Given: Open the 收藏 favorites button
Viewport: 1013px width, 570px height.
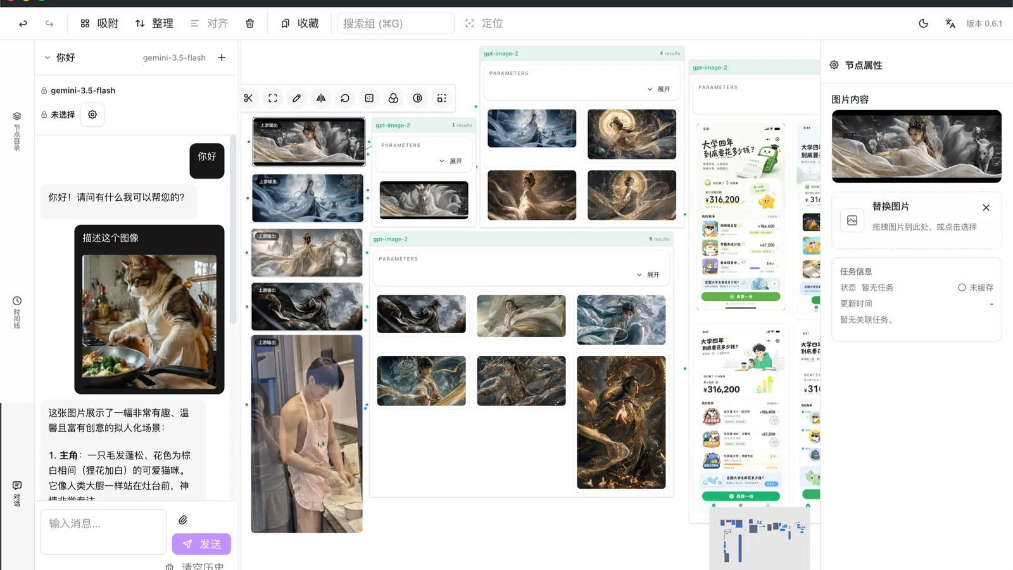Looking at the screenshot, I should 300,23.
